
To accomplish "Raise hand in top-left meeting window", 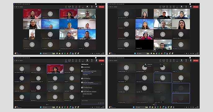I will click(x=73, y=7).
